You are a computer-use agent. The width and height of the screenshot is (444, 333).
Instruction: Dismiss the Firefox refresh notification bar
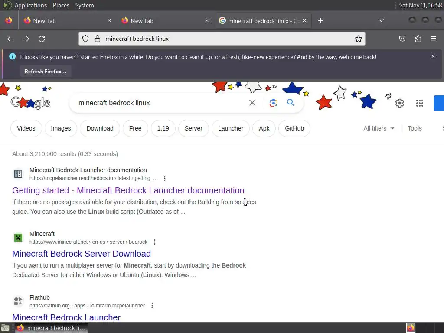(433, 56)
